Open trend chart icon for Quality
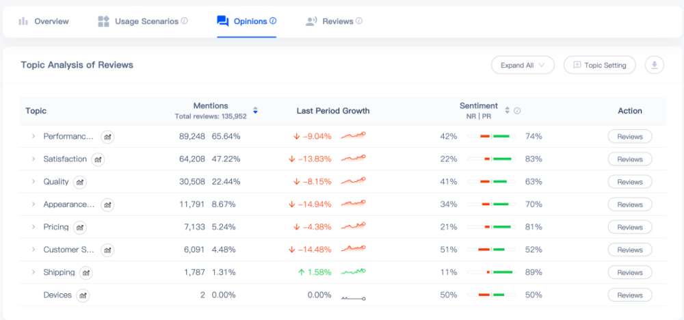Screen dimensions: 684x320 [x=80, y=183]
